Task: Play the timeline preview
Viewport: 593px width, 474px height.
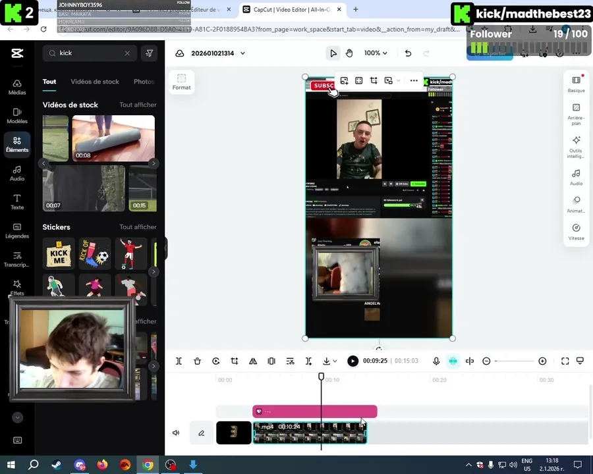Action: click(353, 361)
